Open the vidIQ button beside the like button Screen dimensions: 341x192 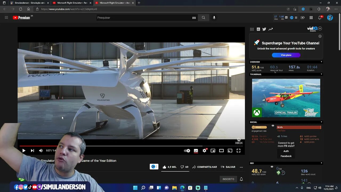[x=154, y=167]
